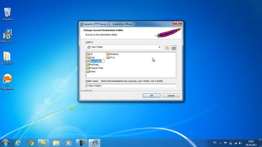Select the 1C folder in the list
The width and height of the screenshot is (262, 147).
(90, 54)
